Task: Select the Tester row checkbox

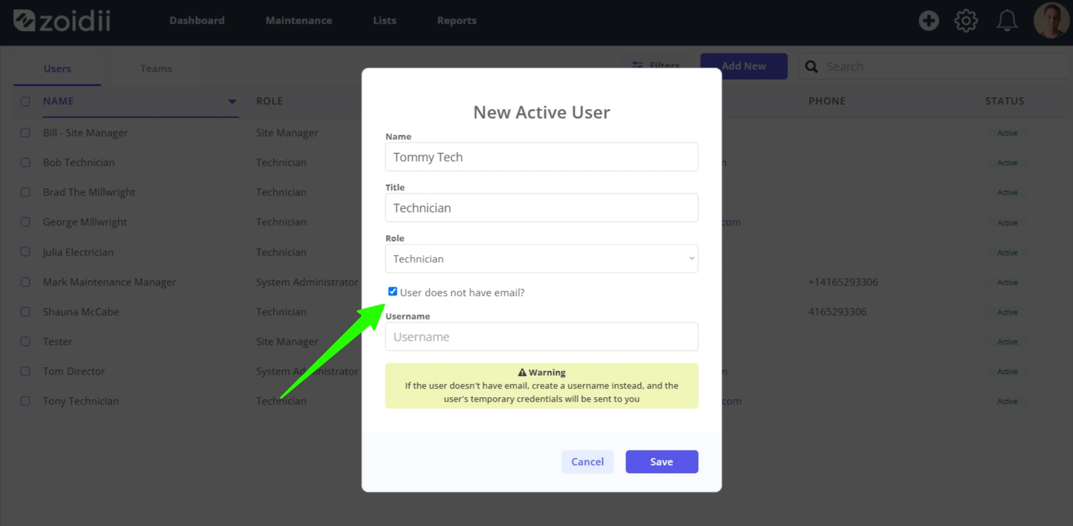Action: [x=25, y=342]
